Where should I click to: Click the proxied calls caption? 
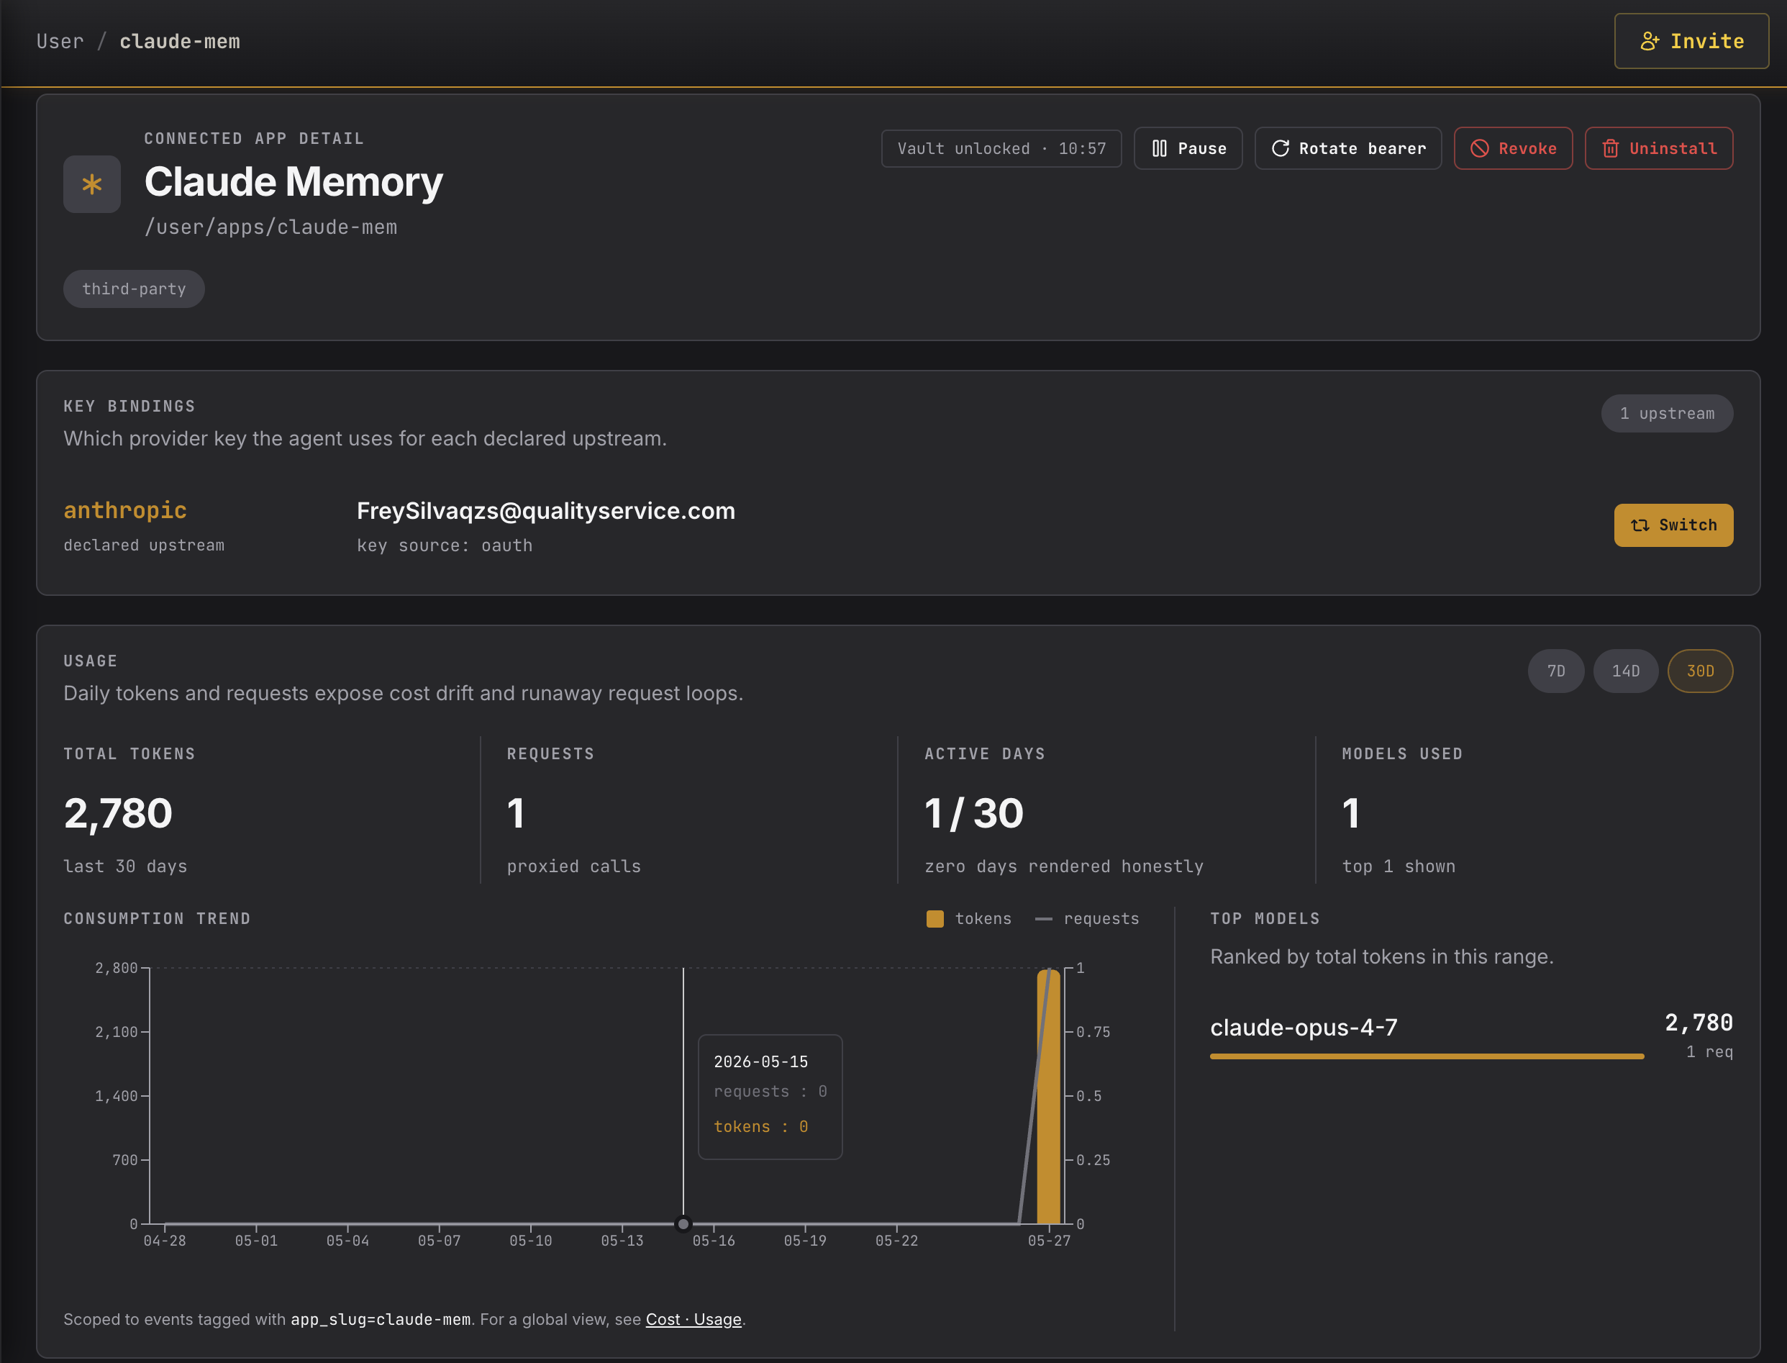tap(573, 866)
